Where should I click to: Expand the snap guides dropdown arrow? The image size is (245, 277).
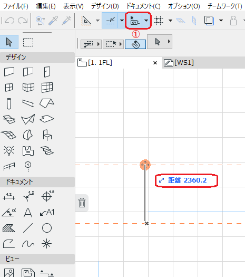122,21
